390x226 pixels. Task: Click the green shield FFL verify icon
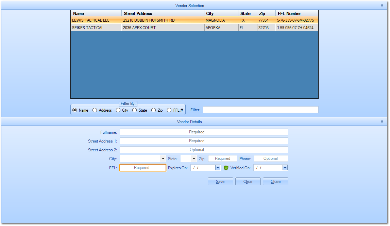coord(226,168)
